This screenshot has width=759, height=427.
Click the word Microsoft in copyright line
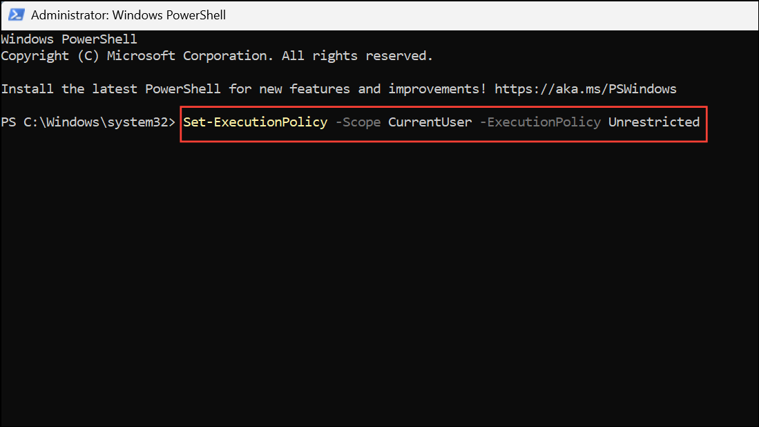click(x=141, y=56)
